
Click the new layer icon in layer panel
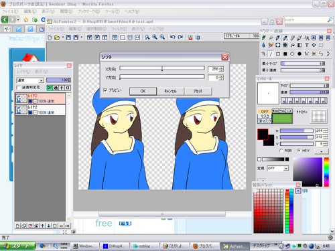tap(17, 226)
